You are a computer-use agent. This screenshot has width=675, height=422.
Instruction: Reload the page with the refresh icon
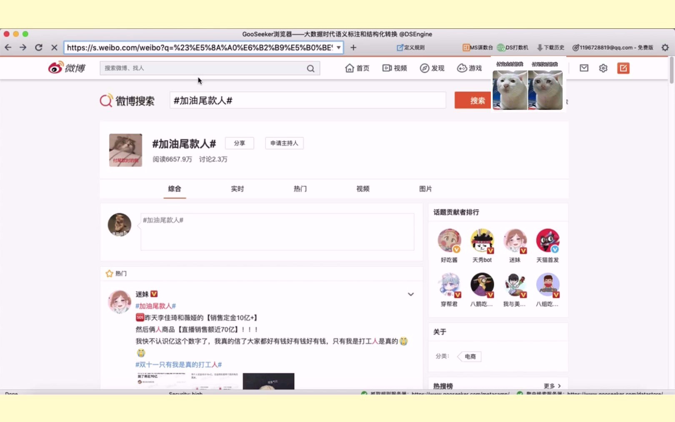tap(38, 48)
